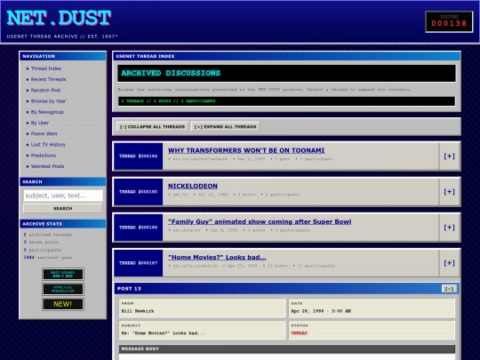The width and height of the screenshot is (480, 360).
Task: Open thread Why Transformers Won't Be On Toonami
Action: point(246,150)
